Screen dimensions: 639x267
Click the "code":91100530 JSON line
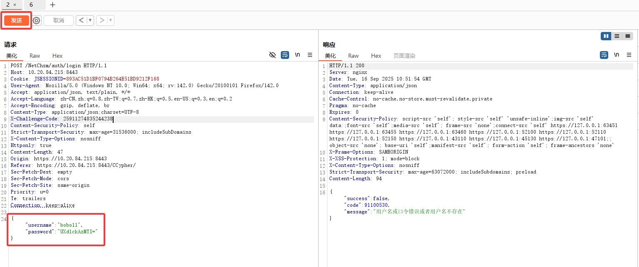click(367, 205)
